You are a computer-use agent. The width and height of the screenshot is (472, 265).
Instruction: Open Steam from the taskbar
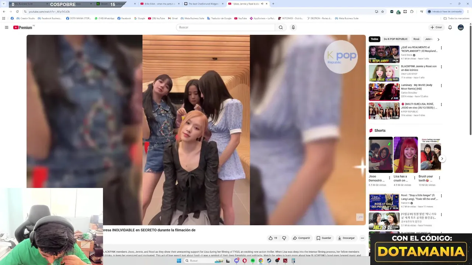pyautogui.click(x=269, y=261)
